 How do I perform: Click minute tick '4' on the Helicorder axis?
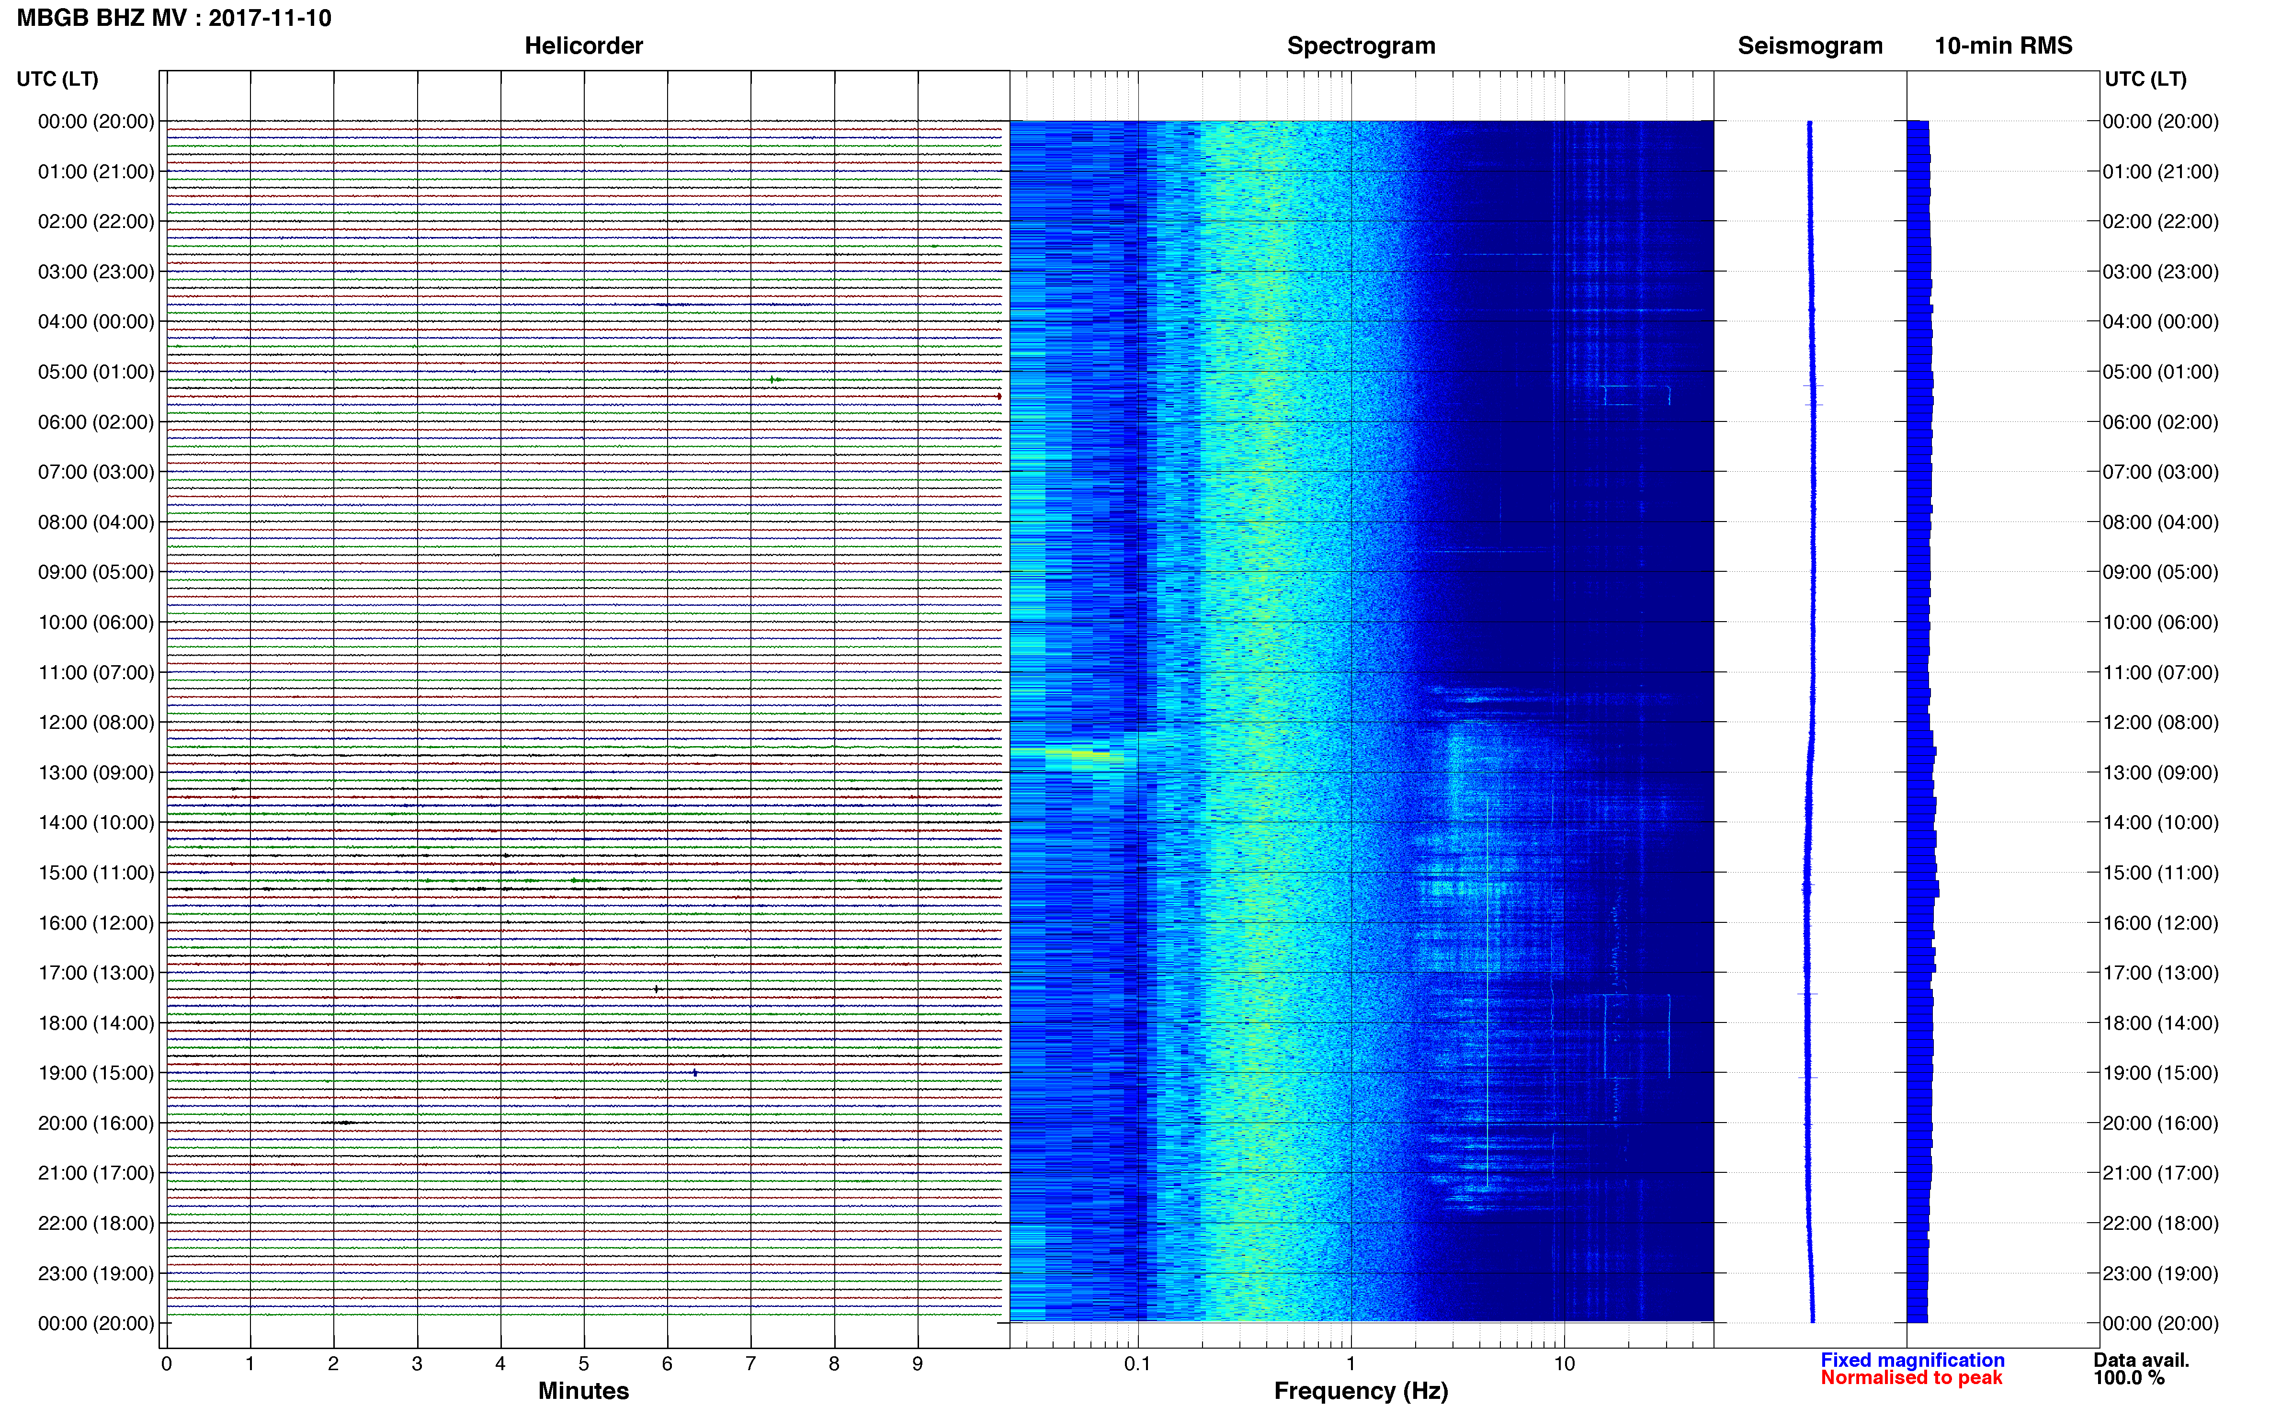click(x=500, y=1364)
